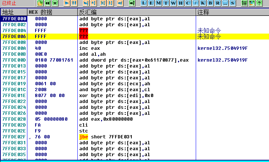Click jbe short 7FFDE031 instruction
Viewport: 269px width, 162px height.
[106, 137]
